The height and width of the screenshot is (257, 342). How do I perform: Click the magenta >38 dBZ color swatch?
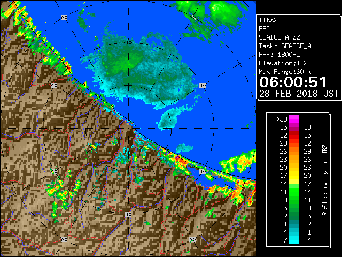tap(294, 119)
